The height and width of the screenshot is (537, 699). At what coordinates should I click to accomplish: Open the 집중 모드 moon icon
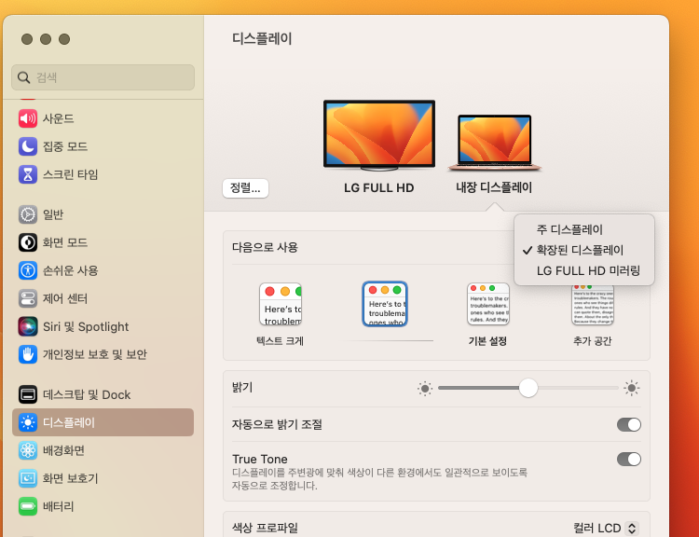tap(28, 146)
